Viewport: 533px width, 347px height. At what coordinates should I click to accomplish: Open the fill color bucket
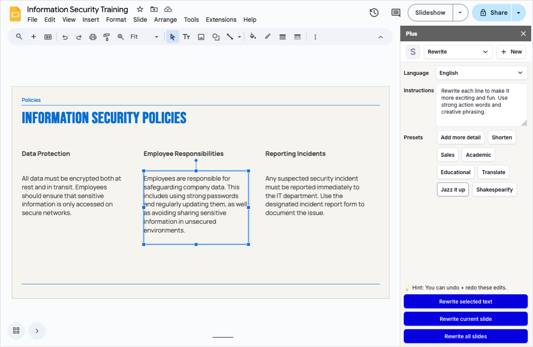[x=253, y=37]
